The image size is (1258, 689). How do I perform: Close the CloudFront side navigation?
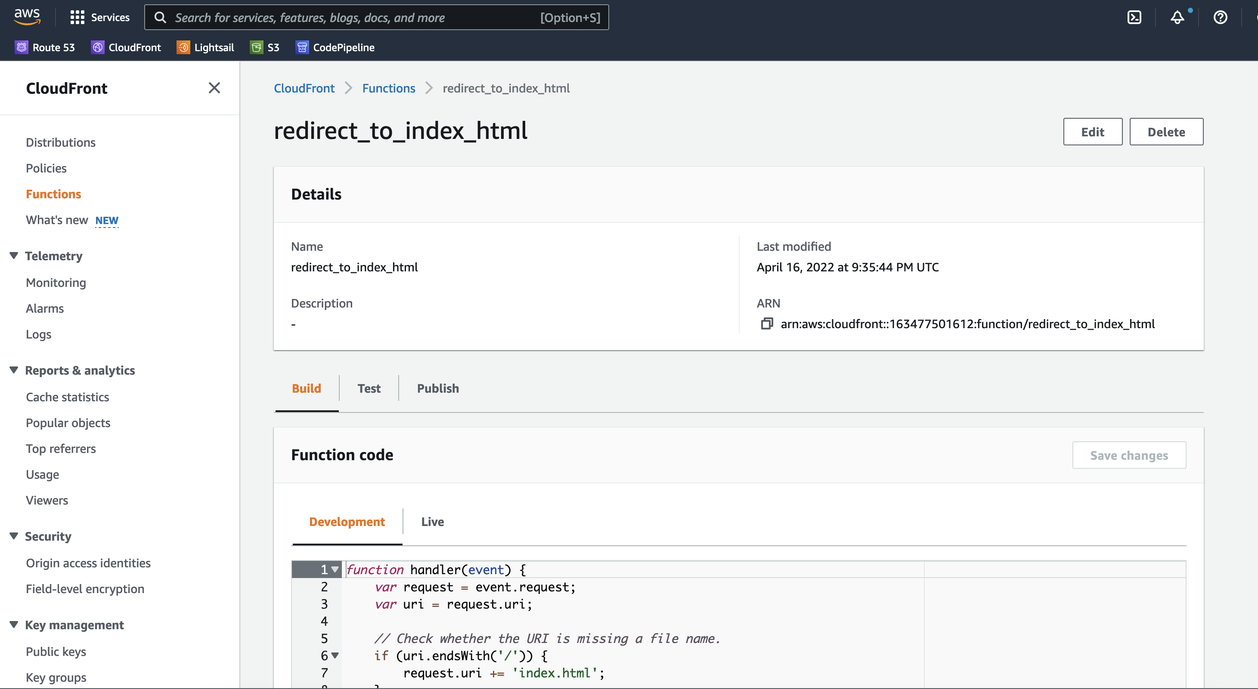[x=214, y=88]
